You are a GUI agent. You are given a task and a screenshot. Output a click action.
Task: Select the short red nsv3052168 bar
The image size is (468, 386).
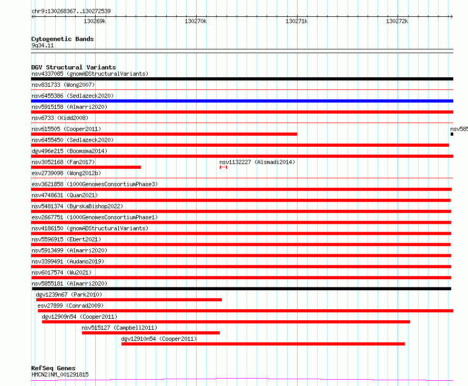tap(86, 167)
